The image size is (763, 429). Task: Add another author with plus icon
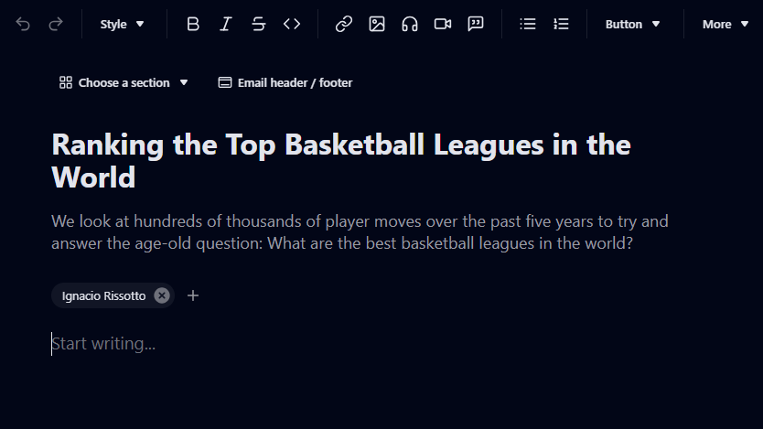[193, 295]
